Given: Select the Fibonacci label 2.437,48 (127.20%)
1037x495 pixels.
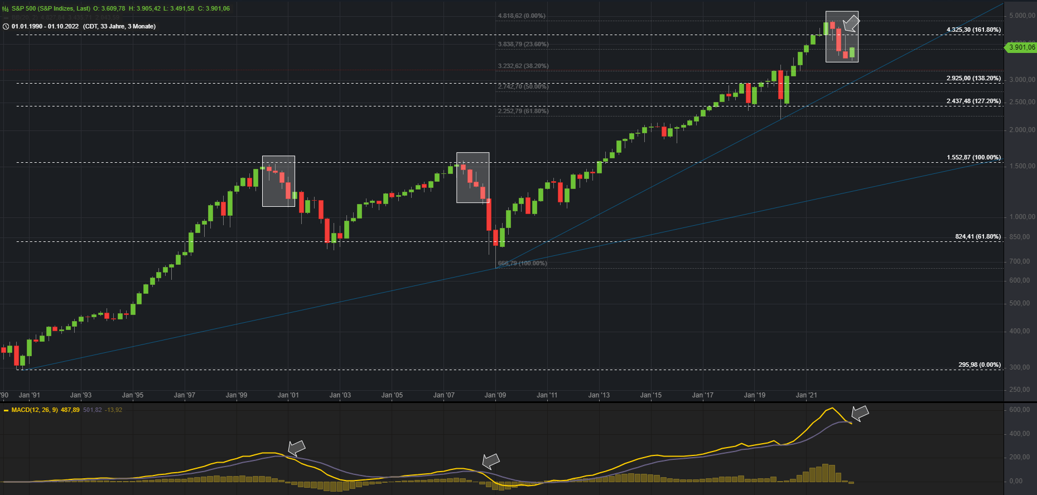Looking at the screenshot, I should tap(973, 101).
